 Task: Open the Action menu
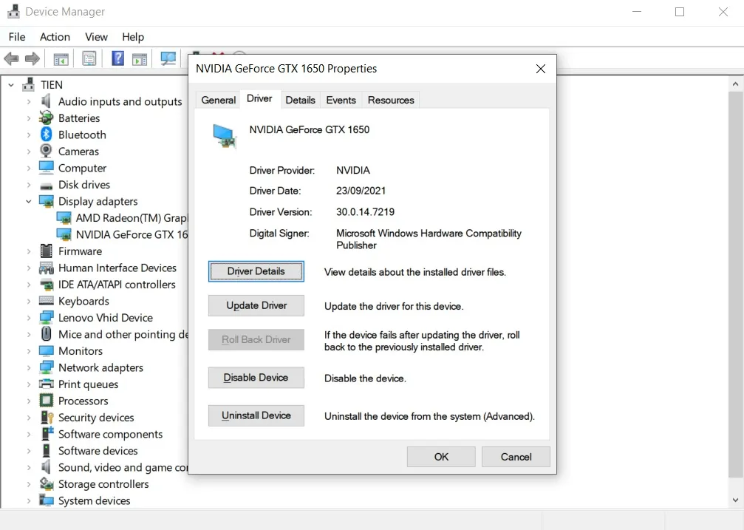tap(55, 37)
